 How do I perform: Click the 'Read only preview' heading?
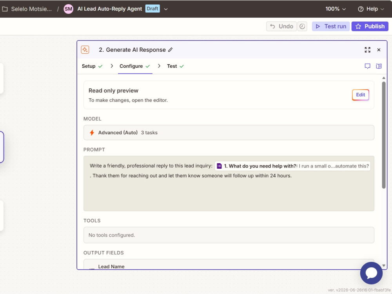tap(113, 90)
